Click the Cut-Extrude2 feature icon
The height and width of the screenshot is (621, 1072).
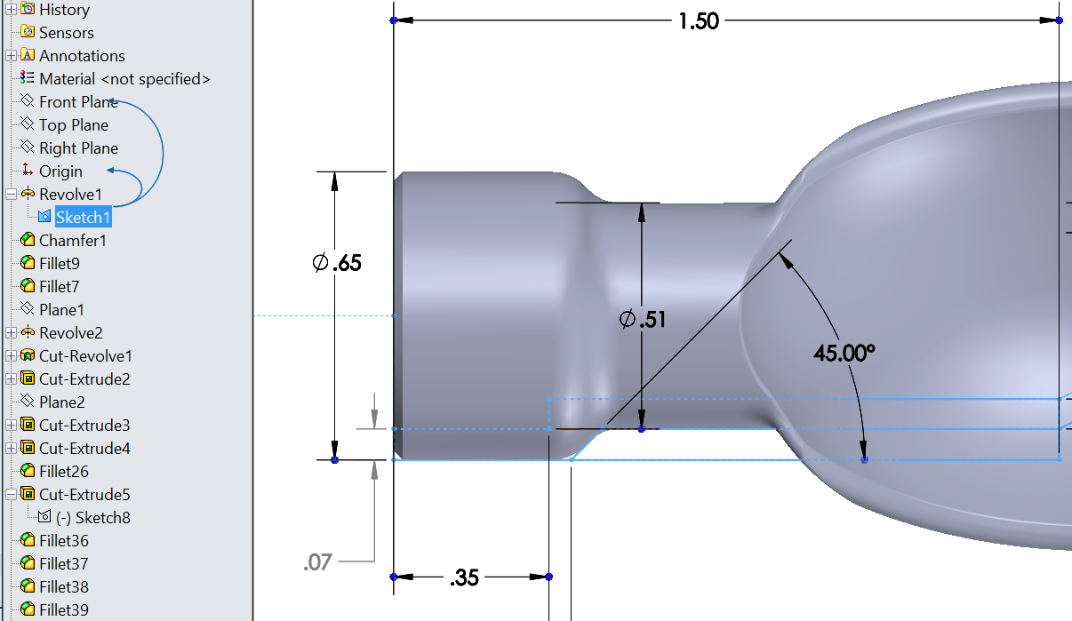pos(27,378)
